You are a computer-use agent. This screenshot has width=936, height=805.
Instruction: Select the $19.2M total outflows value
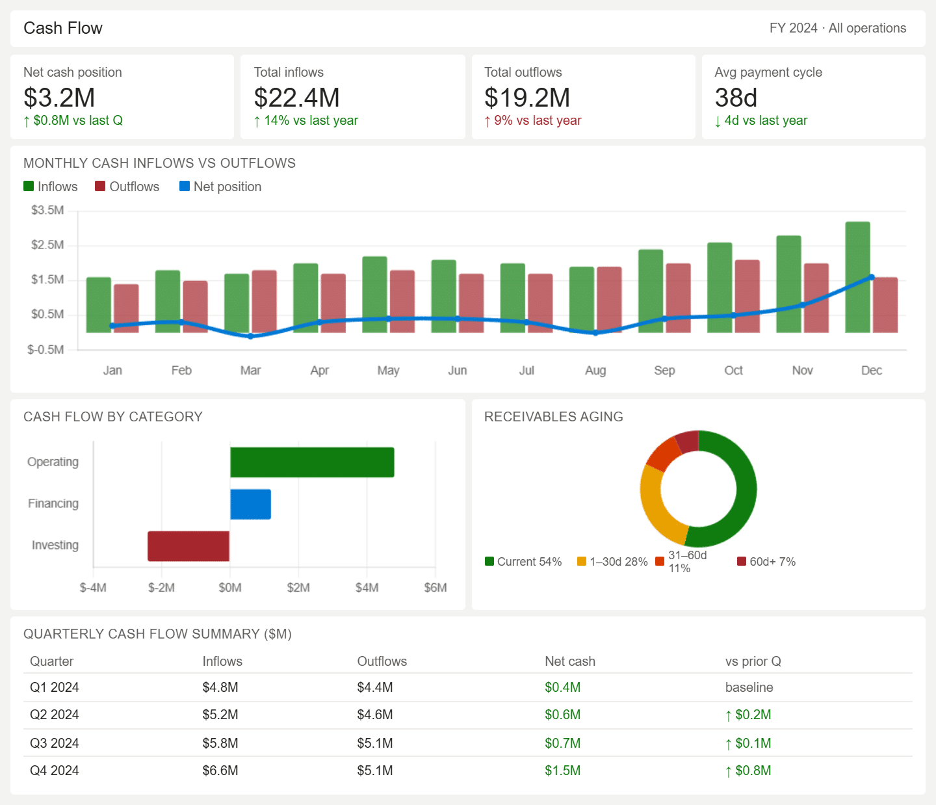click(x=527, y=98)
